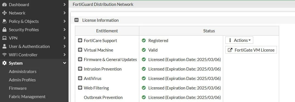Select the System menu item
295x102 pixels.
pyautogui.click(x=34, y=63)
